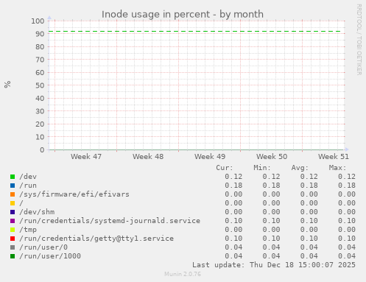Image resolution: width=366 pixels, height=282 pixels.
Task: Click the getty@tty1 Cur value 0.10
Action: pyautogui.click(x=233, y=239)
